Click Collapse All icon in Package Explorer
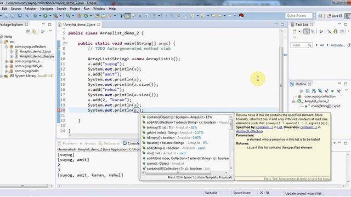The width and height of the screenshot is (351, 197). 28,32
